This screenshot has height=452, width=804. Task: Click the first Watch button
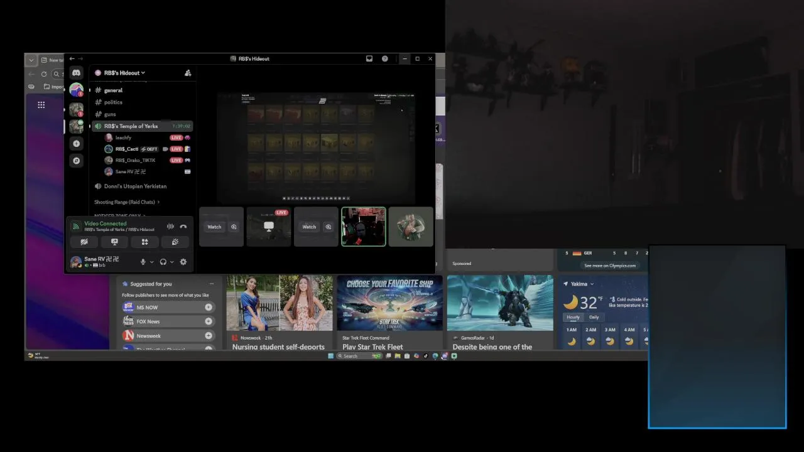214,227
